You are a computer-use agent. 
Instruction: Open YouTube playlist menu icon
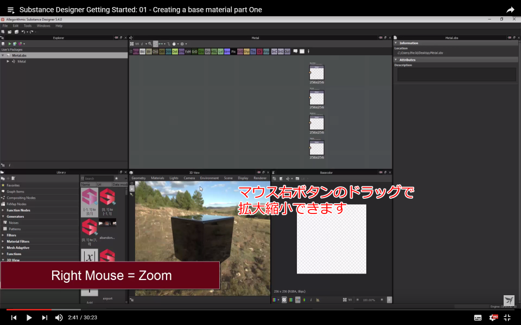[11, 10]
